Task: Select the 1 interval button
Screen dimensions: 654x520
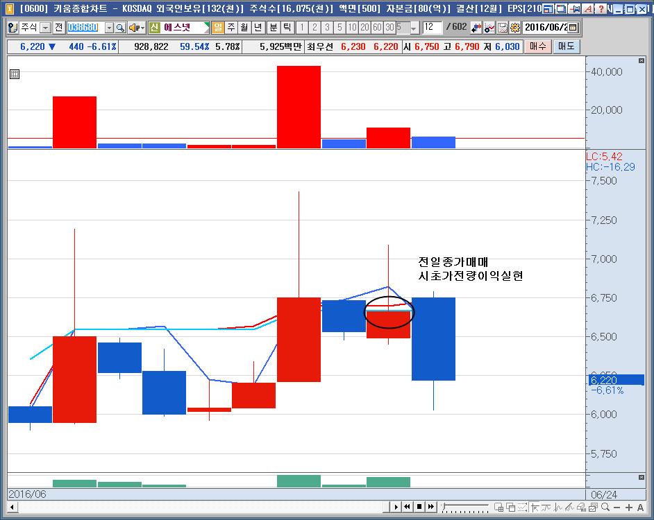Action: [x=303, y=28]
